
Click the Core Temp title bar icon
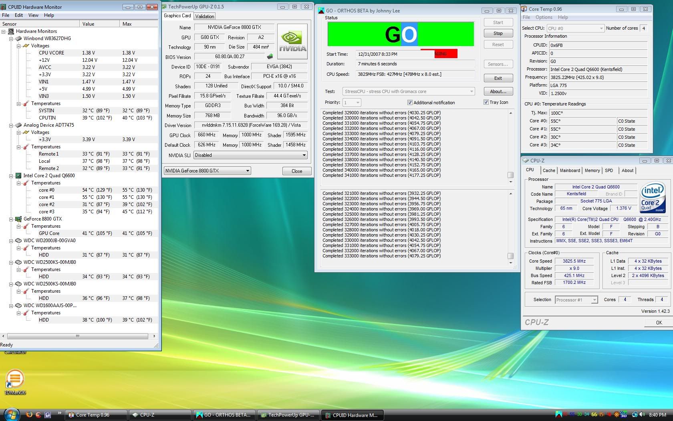(524, 9)
